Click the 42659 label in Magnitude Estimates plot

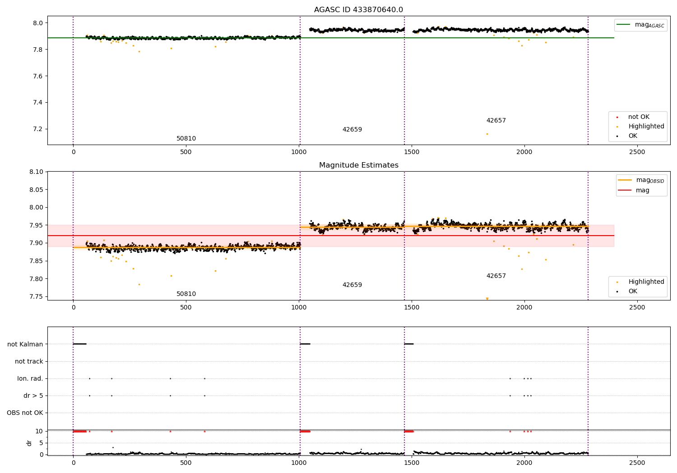pos(352,285)
